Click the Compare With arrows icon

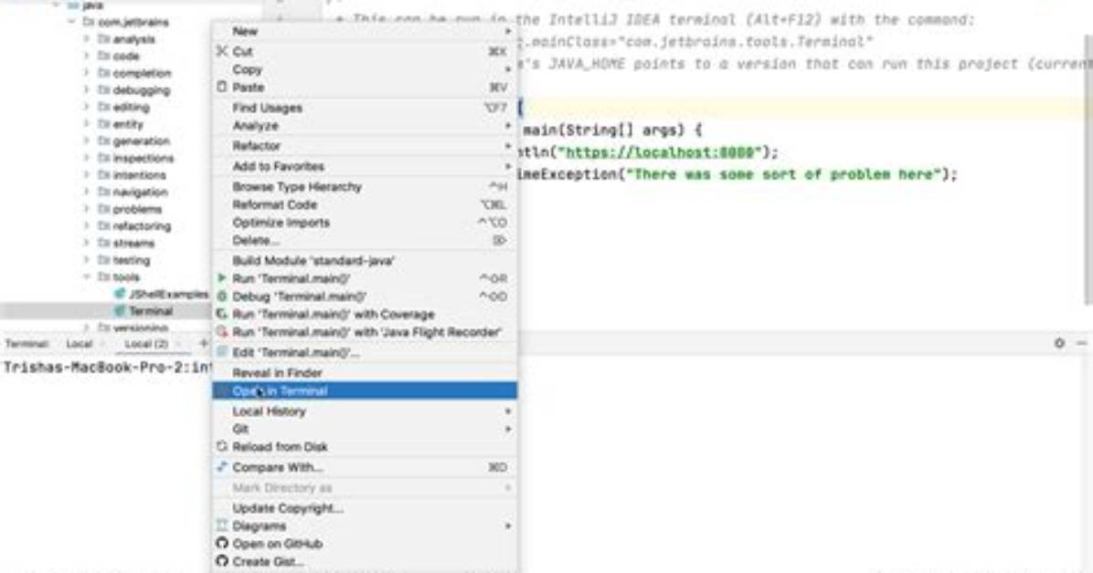(222, 466)
